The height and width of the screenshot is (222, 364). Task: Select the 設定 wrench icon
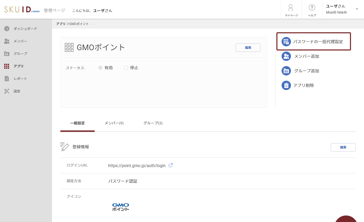click(7, 91)
